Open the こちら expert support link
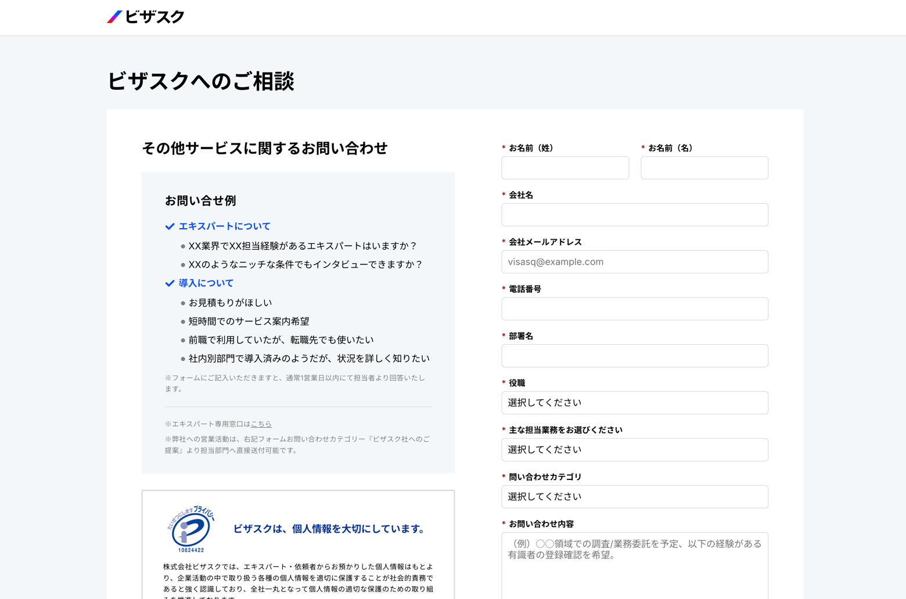 pyautogui.click(x=261, y=424)
